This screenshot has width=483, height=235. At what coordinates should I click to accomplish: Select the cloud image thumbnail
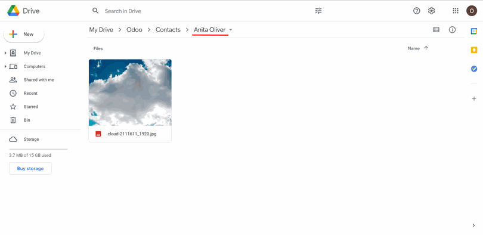130,92
